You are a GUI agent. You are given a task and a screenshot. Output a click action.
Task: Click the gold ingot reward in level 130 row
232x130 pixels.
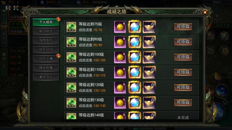(149, 103)
